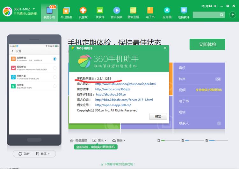Select the 文件传输 radio button
The height and width of the screenshot is (169, 239).
click(55, 59)
